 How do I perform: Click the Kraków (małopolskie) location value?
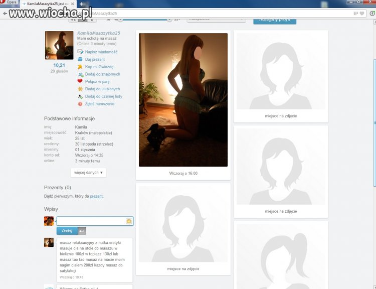tap(94, 133)
